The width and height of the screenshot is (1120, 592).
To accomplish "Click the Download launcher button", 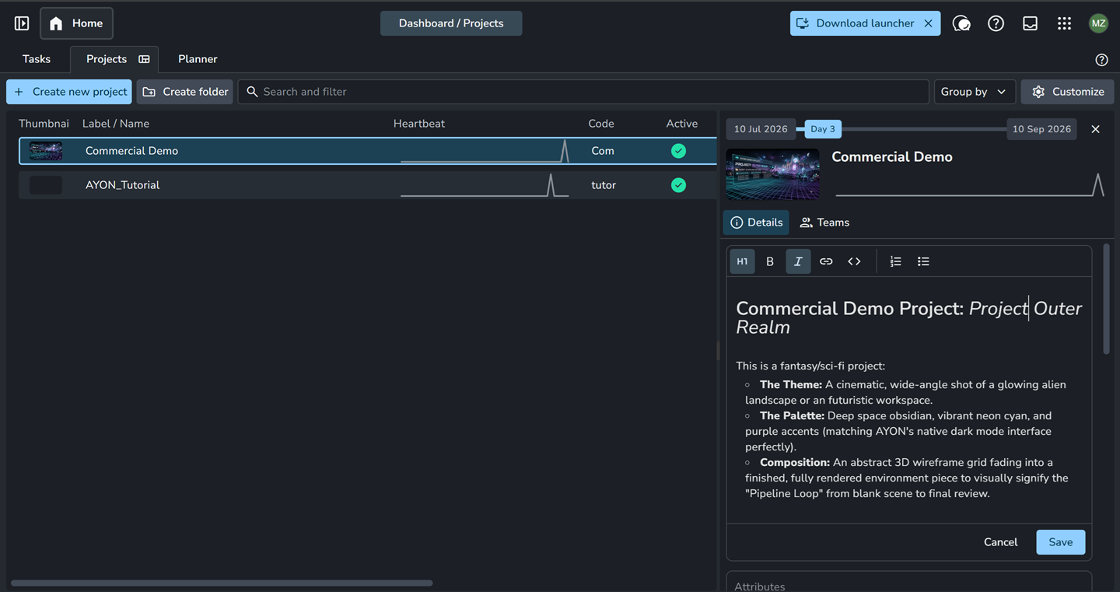I will [x=856, y=23].
